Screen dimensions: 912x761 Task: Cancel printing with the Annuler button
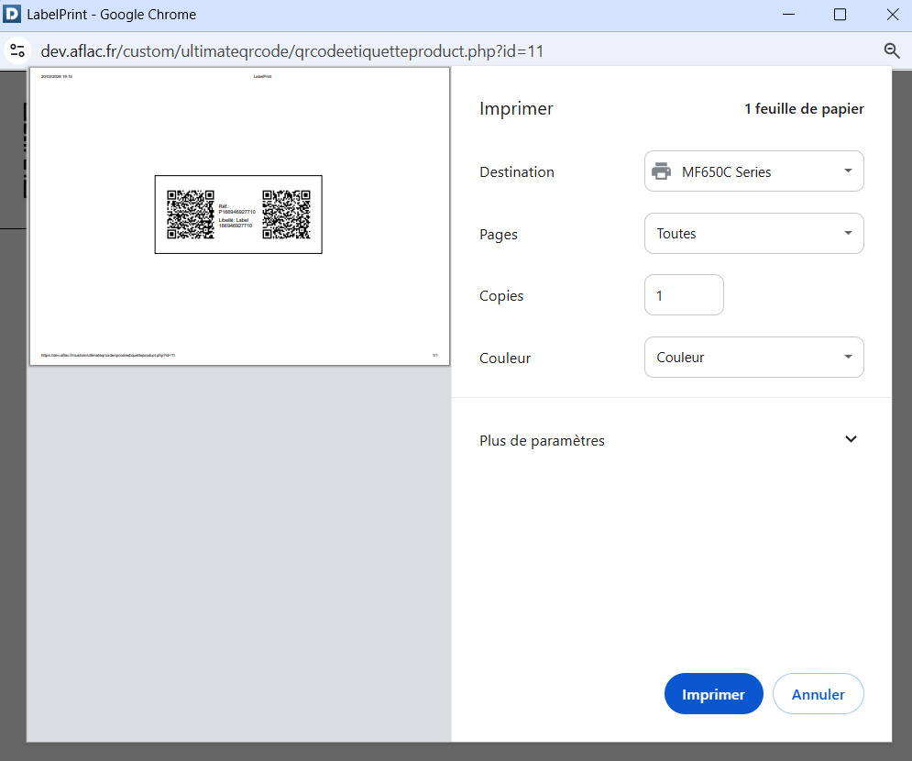pos(818,694)
